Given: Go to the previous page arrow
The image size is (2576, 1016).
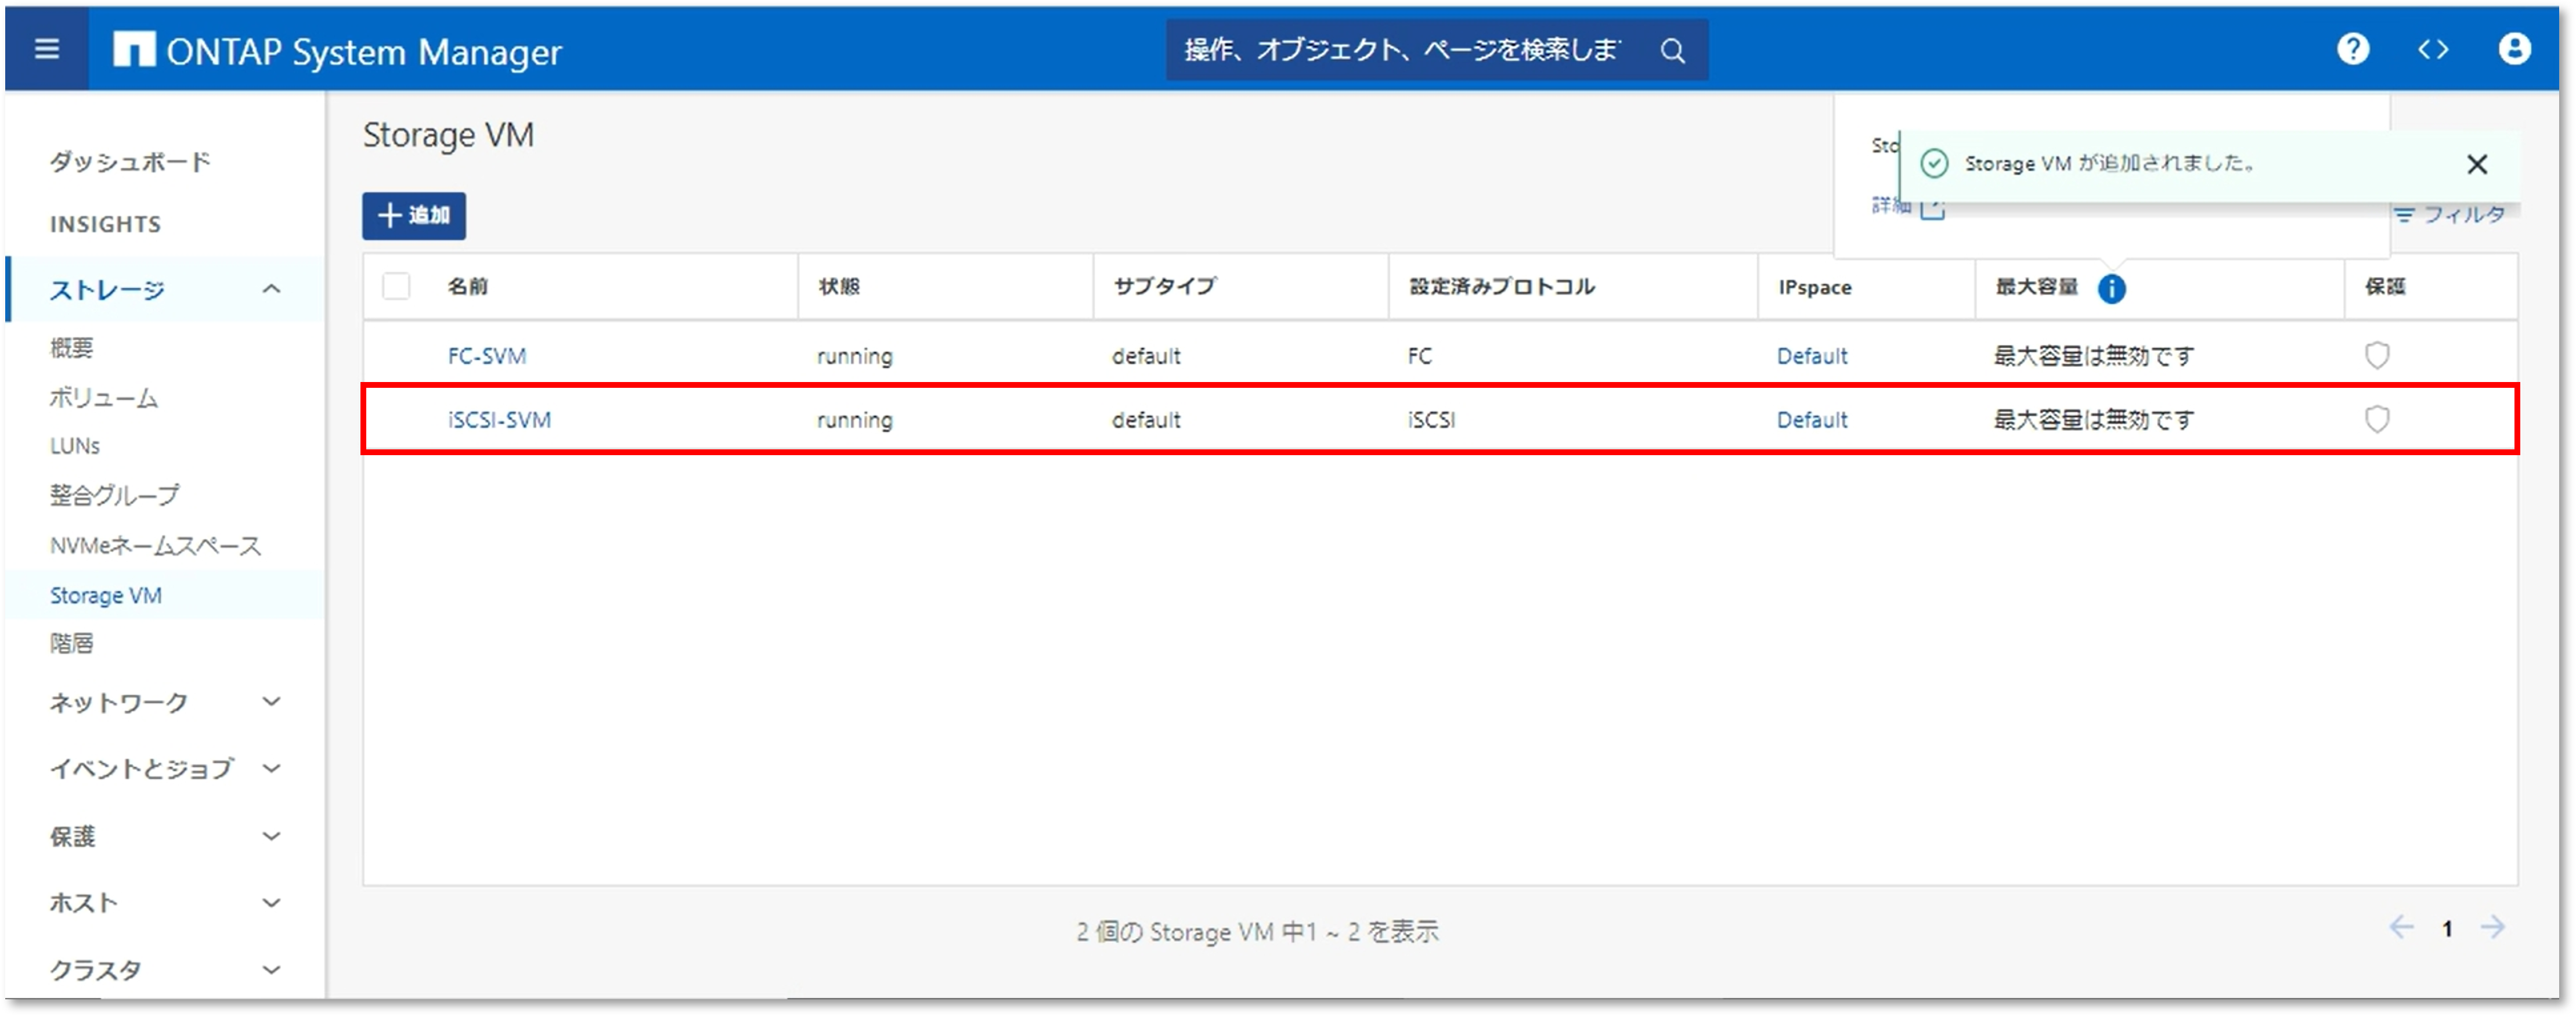Looking at the screenshot, I should point(2400,927).
